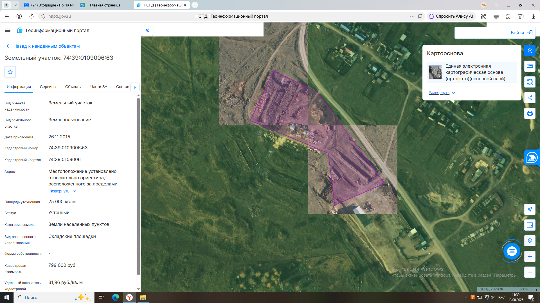540x303 pixels.
Task: Open the share map icon
Action: tap(530, 98)
